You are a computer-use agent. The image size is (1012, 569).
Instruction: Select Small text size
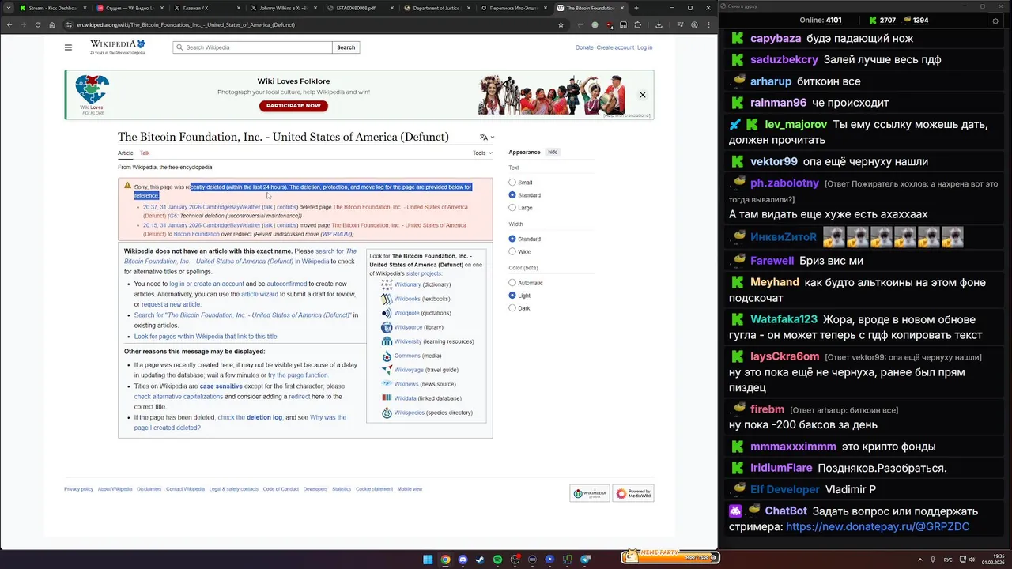click(x=512, y=183)
